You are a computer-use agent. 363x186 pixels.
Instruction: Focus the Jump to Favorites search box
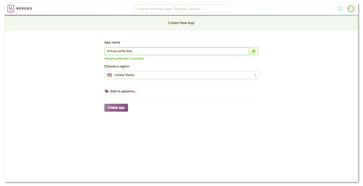pyautogui.click(x=181, y=9)
